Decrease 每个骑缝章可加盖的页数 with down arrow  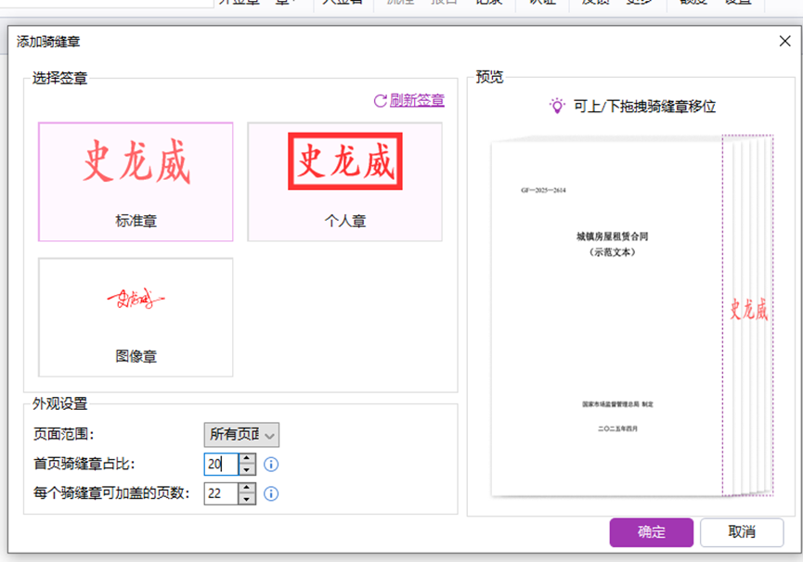click(247, 499)
